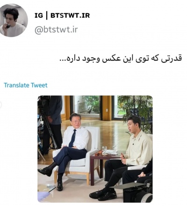This screenshot has height=206, width=187.
Task: Click the partial circle at the left edge
Action: (x=0, y=105)
